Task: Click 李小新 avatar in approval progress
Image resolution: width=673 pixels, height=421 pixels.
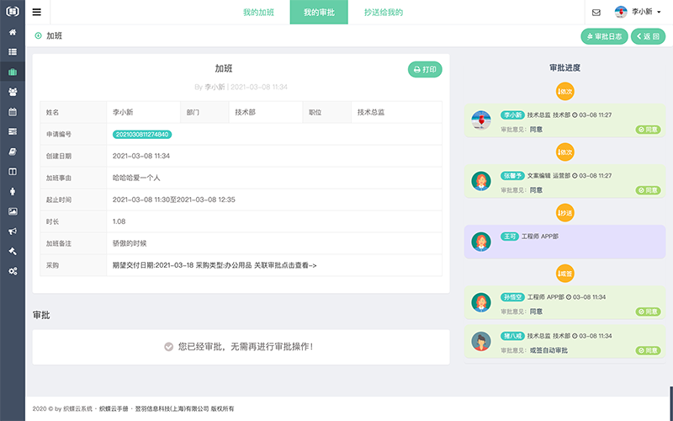Action: coord(481,120)
